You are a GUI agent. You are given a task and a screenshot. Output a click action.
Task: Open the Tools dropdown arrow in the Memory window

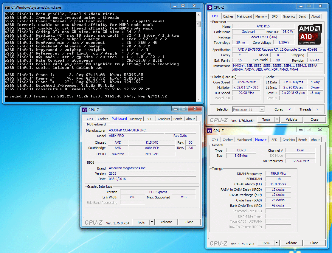tap(277, 243)
